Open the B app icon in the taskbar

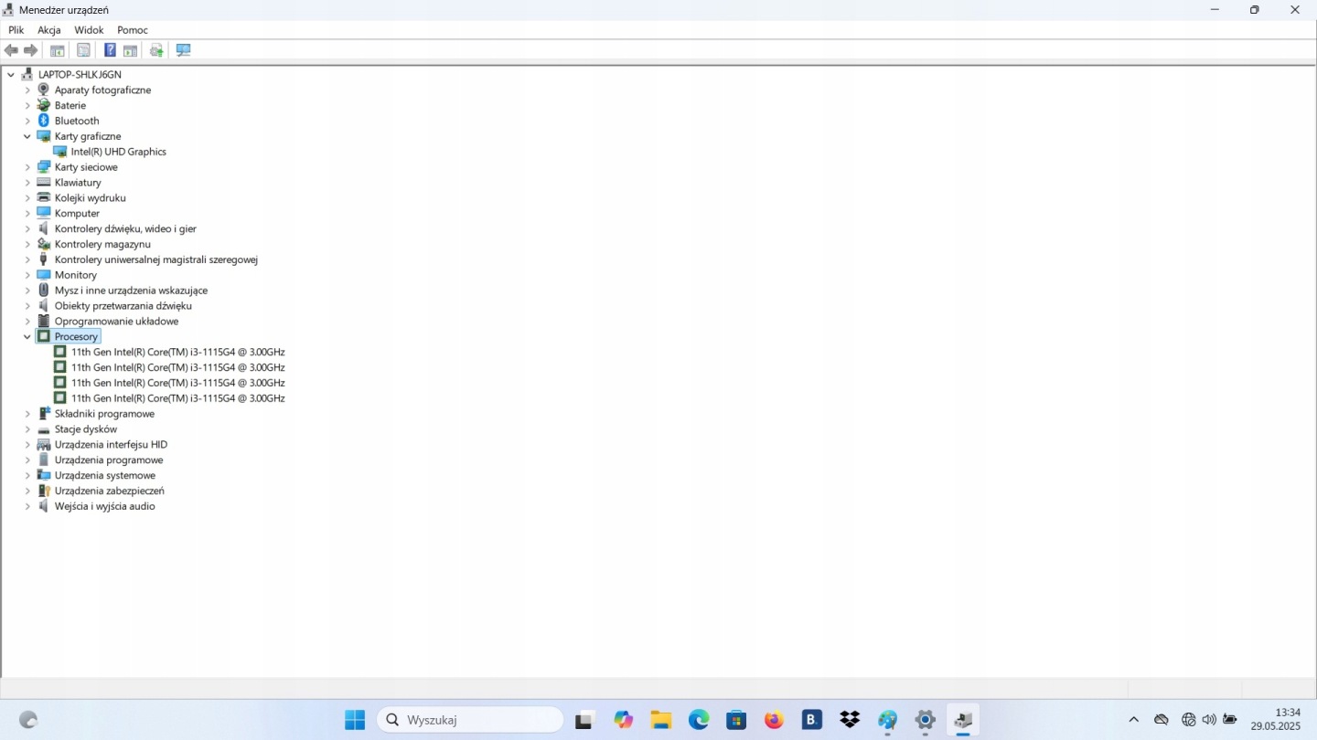click(812, 720)
